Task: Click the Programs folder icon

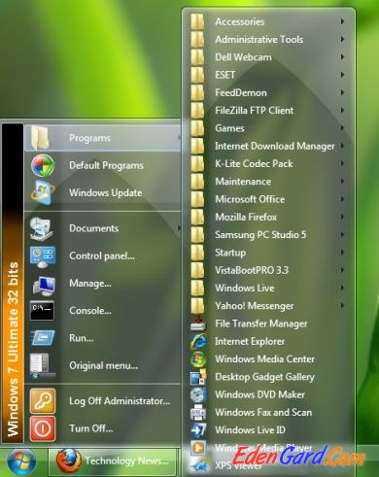Action: [40, 138]
